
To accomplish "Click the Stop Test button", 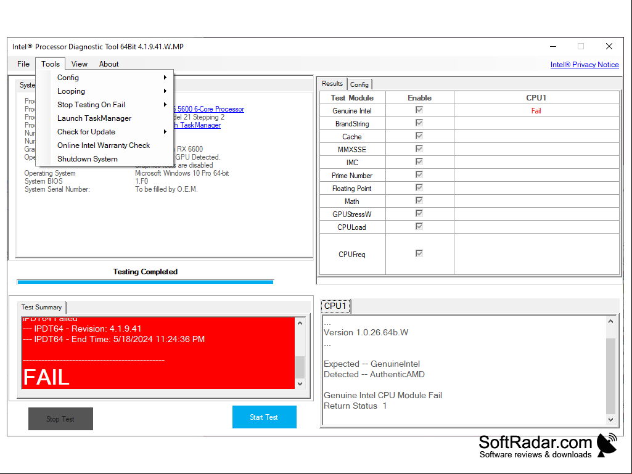I will (60, 419).
